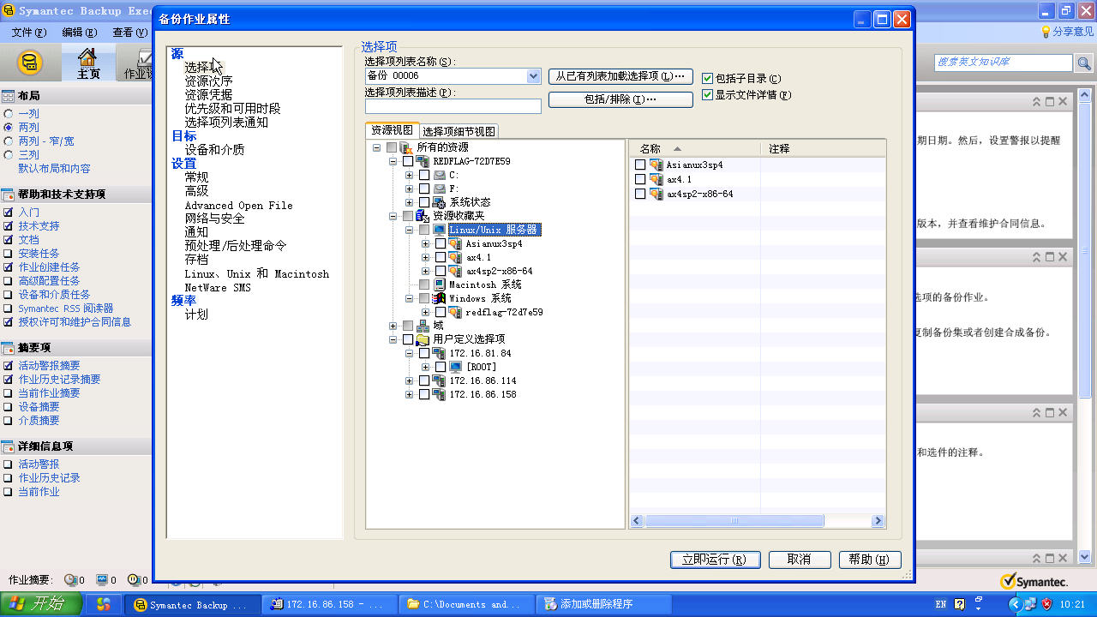The image size is (1097, 617).
Task: Click the Symantec search magnifier icon
Action: click(1084, 63)
